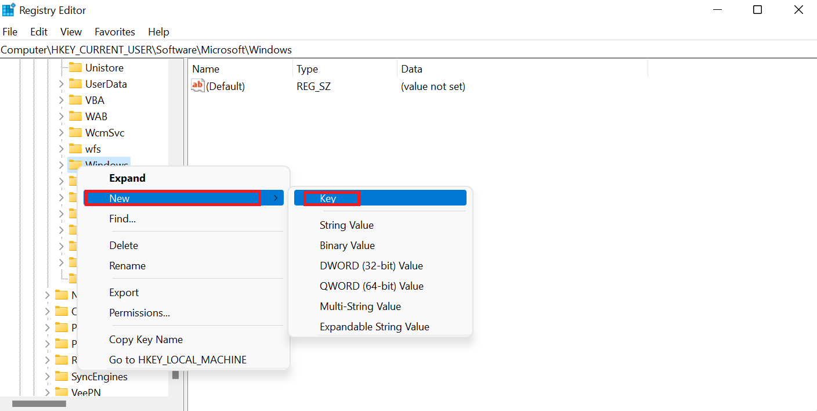The image size is (817, 411).
Task: Select the Unistore tree item
Action: pos(104,67)
